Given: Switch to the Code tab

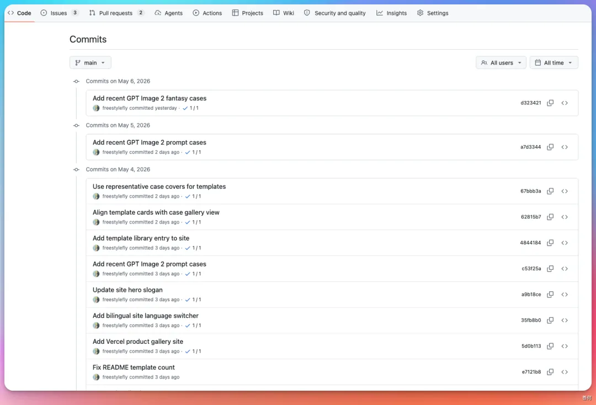Looking at the screenshot, I should tap(19, 13).
